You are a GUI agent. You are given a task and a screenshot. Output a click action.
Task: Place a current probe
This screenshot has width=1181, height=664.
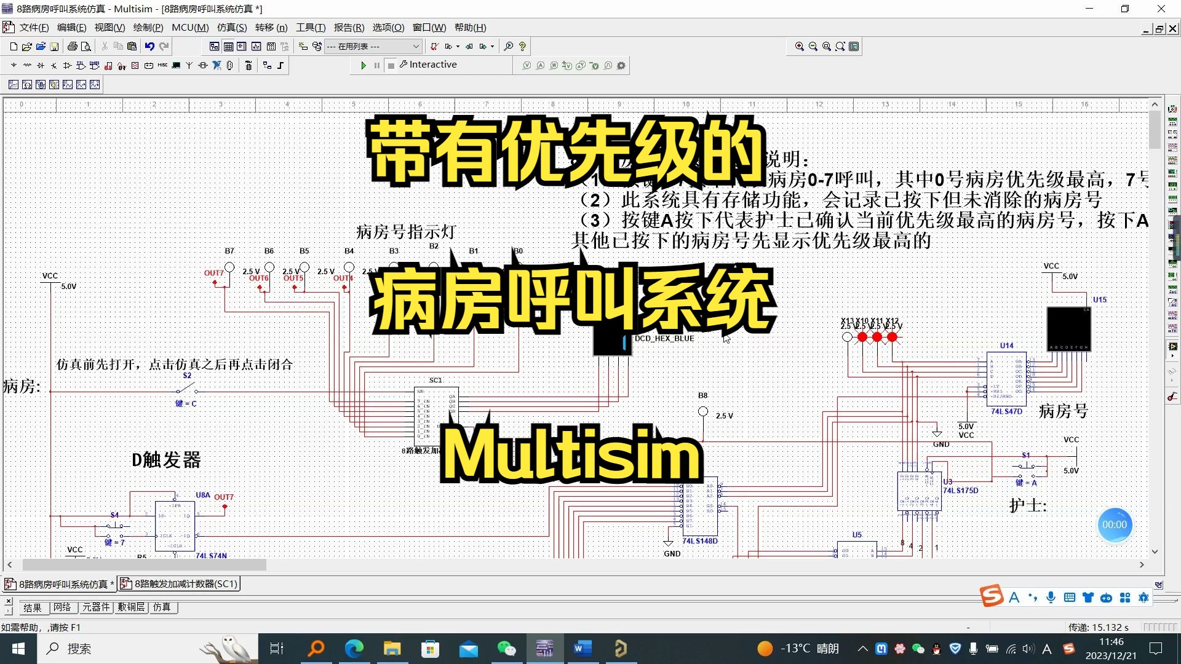(540, 65)
